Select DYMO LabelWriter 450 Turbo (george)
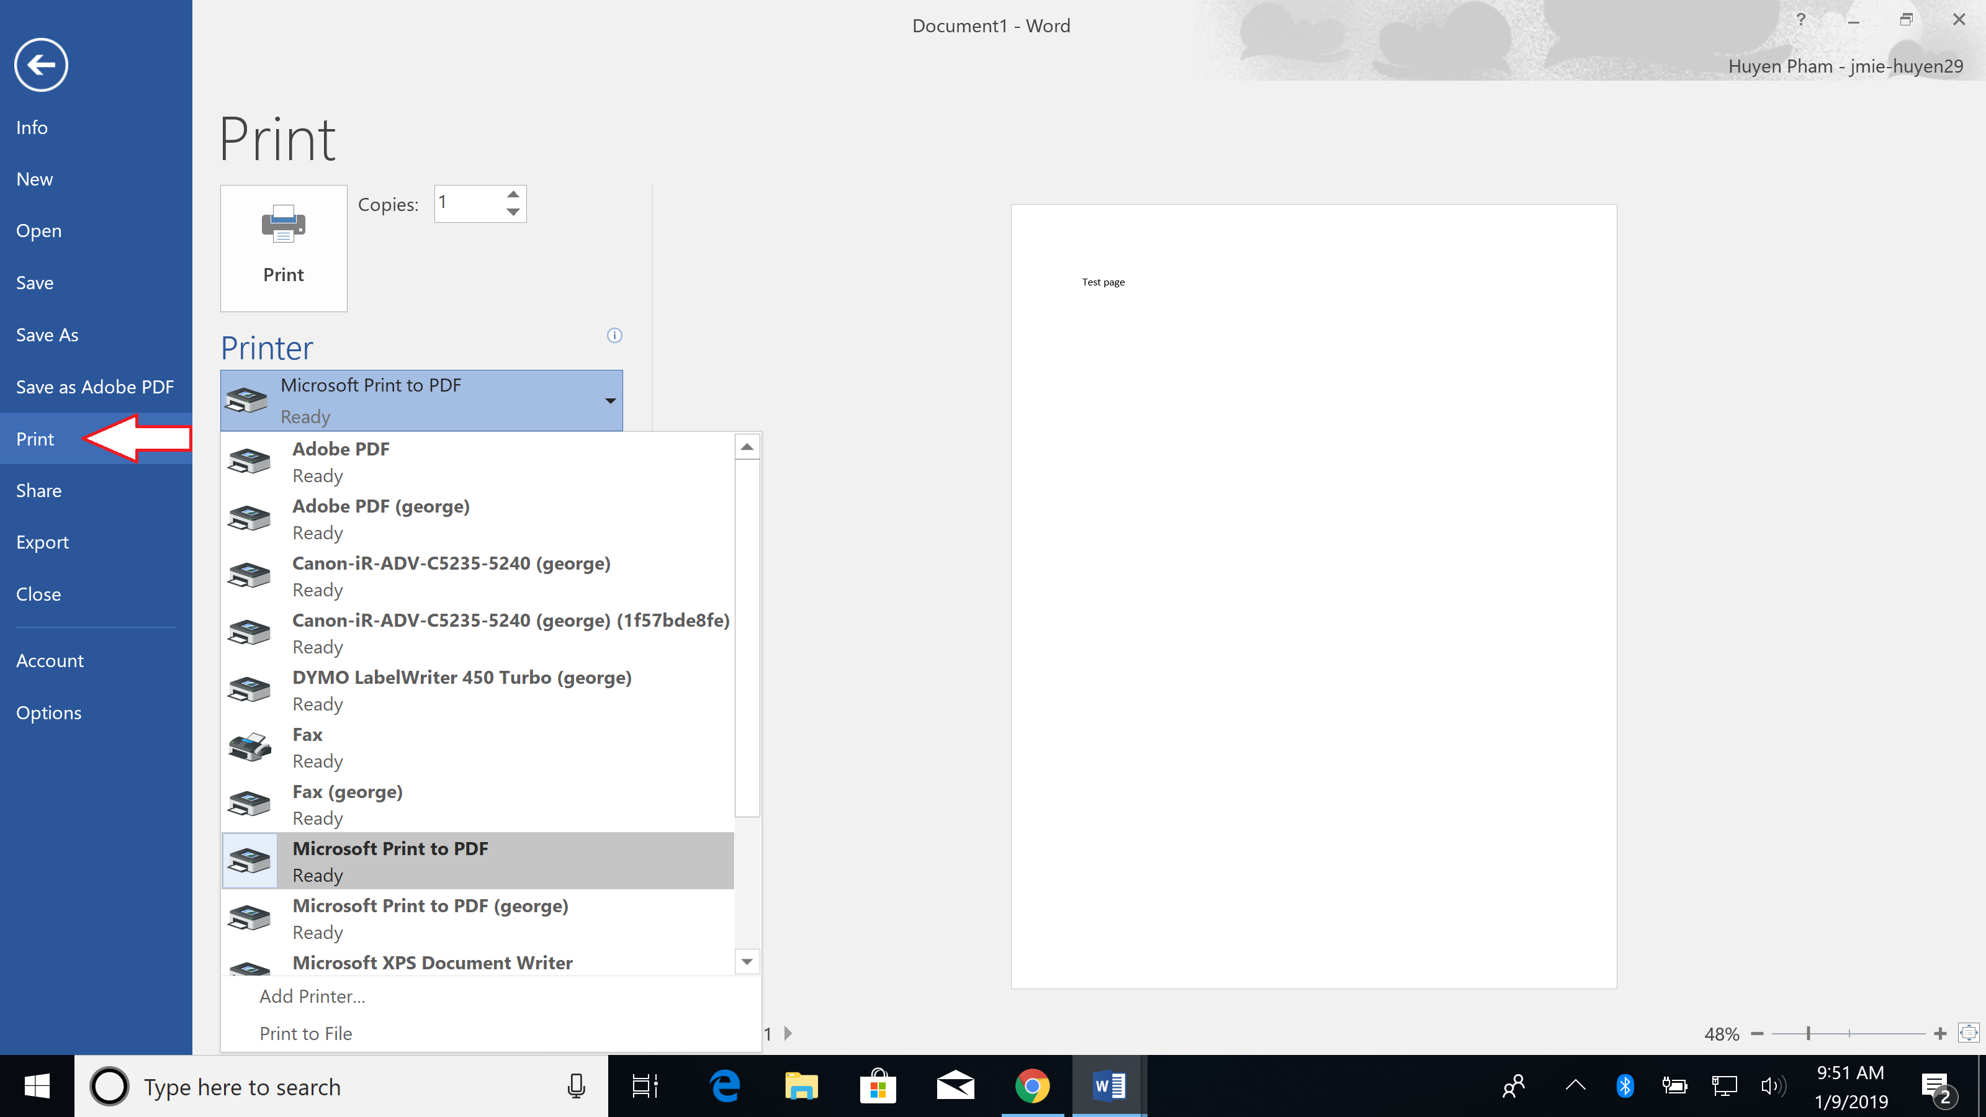Image resolution: width=1986 pixels, height=1117 pixels. [x=478, y=690]
